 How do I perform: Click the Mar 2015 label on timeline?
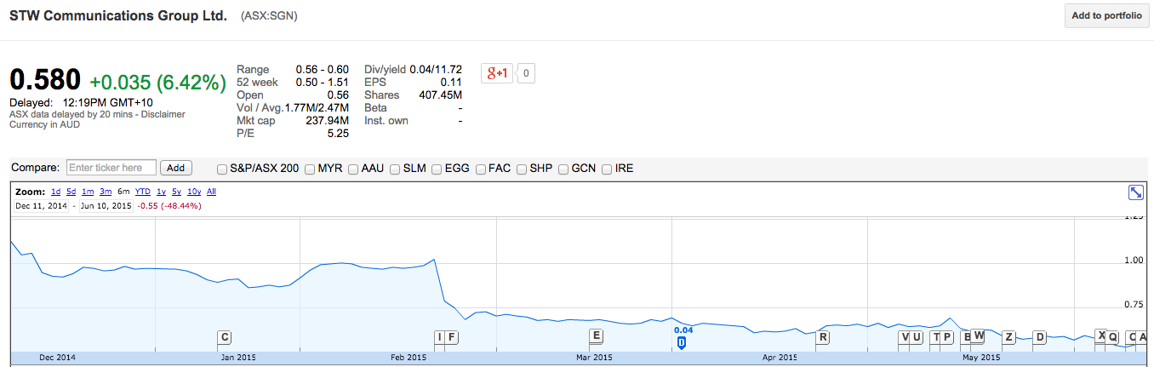click(x=594, y=358)
